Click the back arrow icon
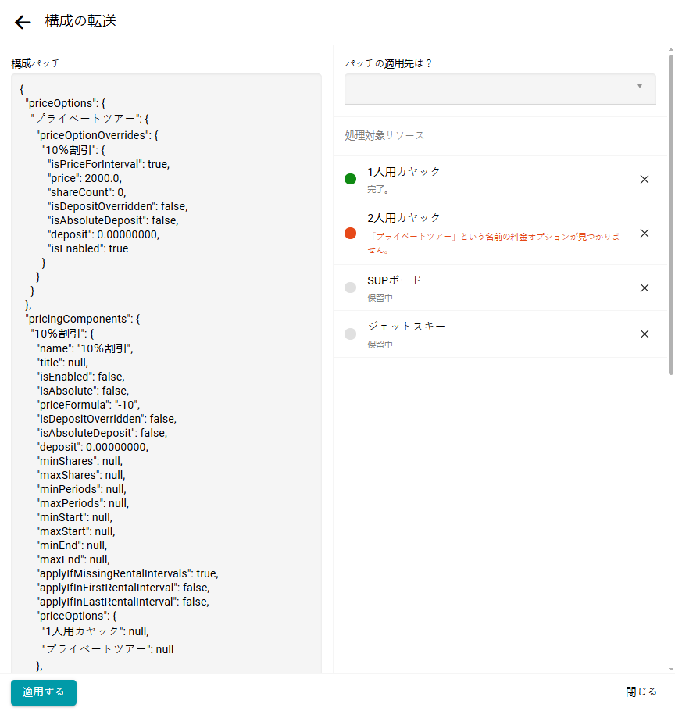The height and width of the screenshot is (711, 675). tap(23, 22)
